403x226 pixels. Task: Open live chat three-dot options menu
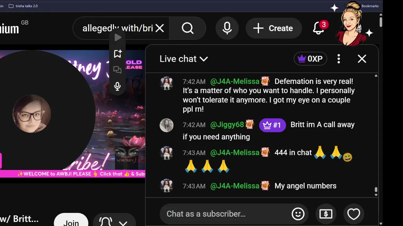click(339, 59)
